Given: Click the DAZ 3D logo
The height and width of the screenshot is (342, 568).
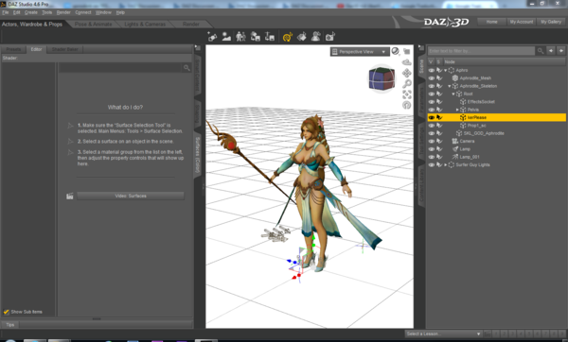Looking at the screenshot, I should [446, 22].
